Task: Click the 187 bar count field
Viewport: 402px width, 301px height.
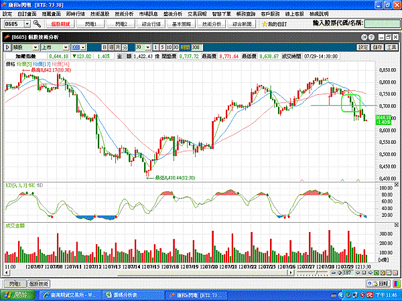Action: [348, 273]
